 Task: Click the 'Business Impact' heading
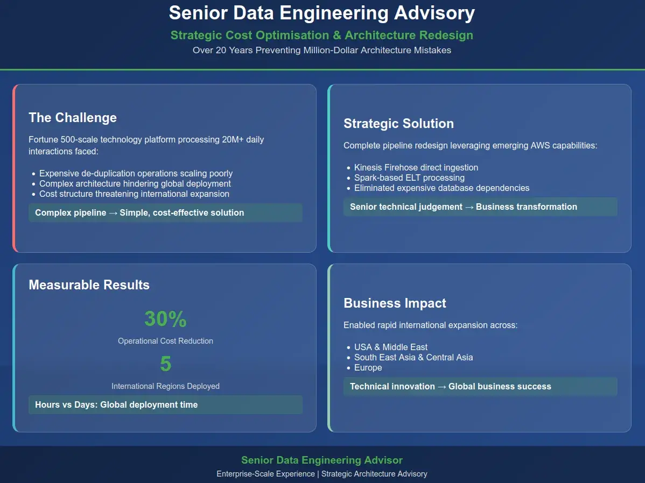[395, 303]
